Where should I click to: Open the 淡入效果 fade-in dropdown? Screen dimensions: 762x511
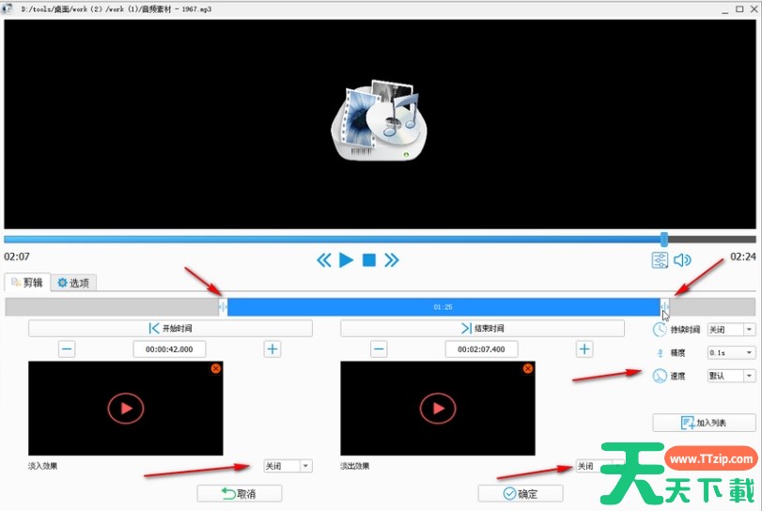pos(288,466)
